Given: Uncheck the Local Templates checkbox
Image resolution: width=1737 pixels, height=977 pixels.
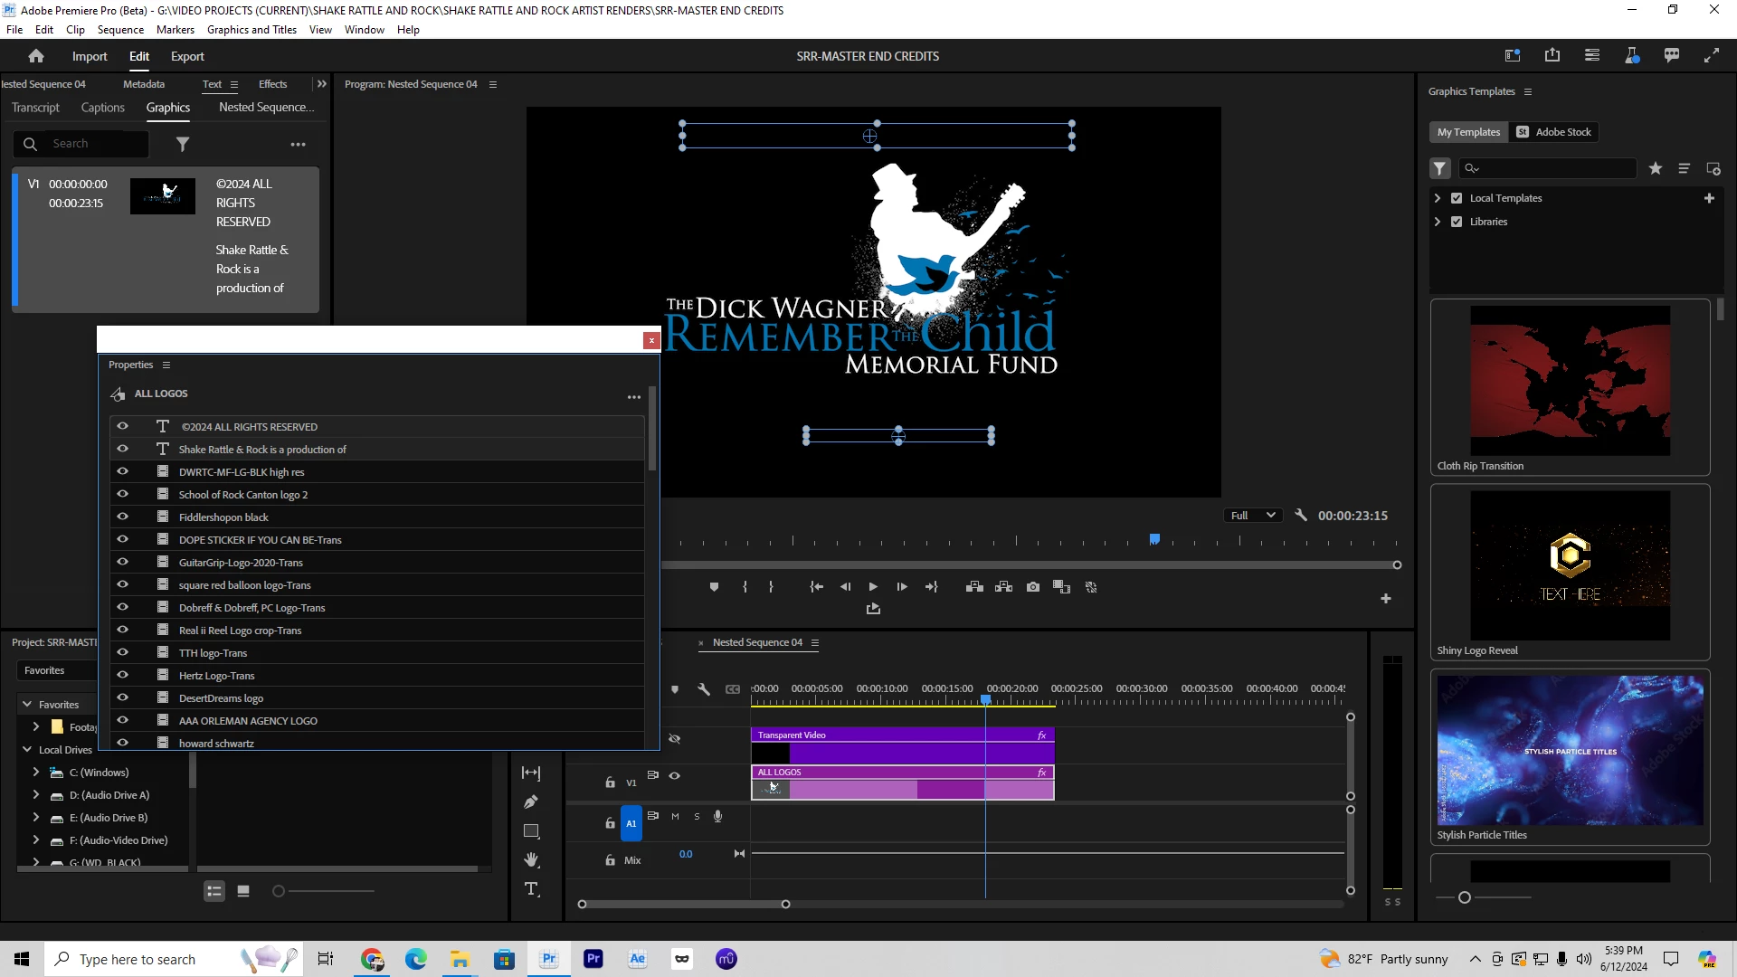Looking at the screenshot, I should click(x=1457, y=198).
